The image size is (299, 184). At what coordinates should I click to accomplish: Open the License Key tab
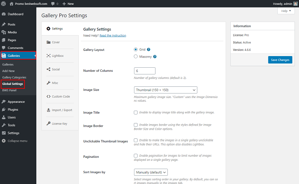60,123
